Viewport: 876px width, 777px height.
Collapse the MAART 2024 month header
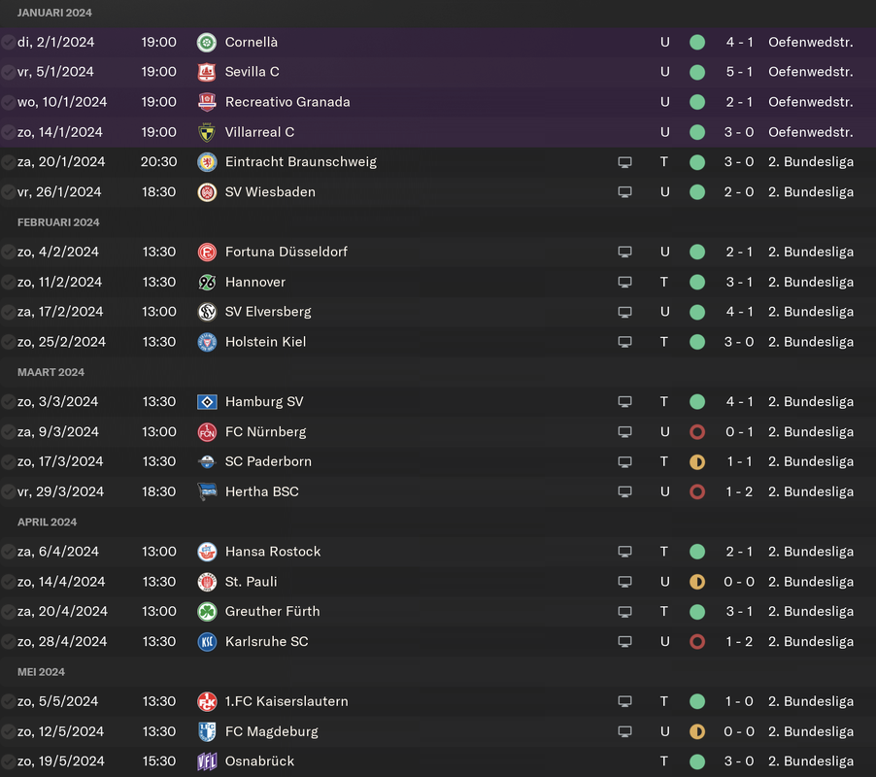[x=51, y=372]
